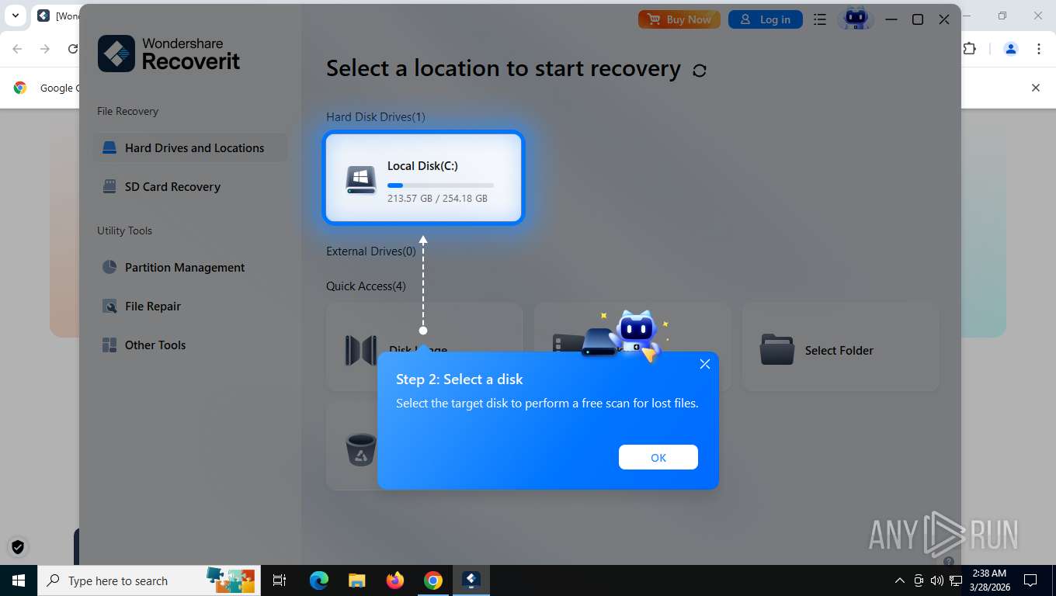Screen dimensions: 1056x596
Task: Select the Local Disk(C:) drive card
Action: tap(424, 178)
